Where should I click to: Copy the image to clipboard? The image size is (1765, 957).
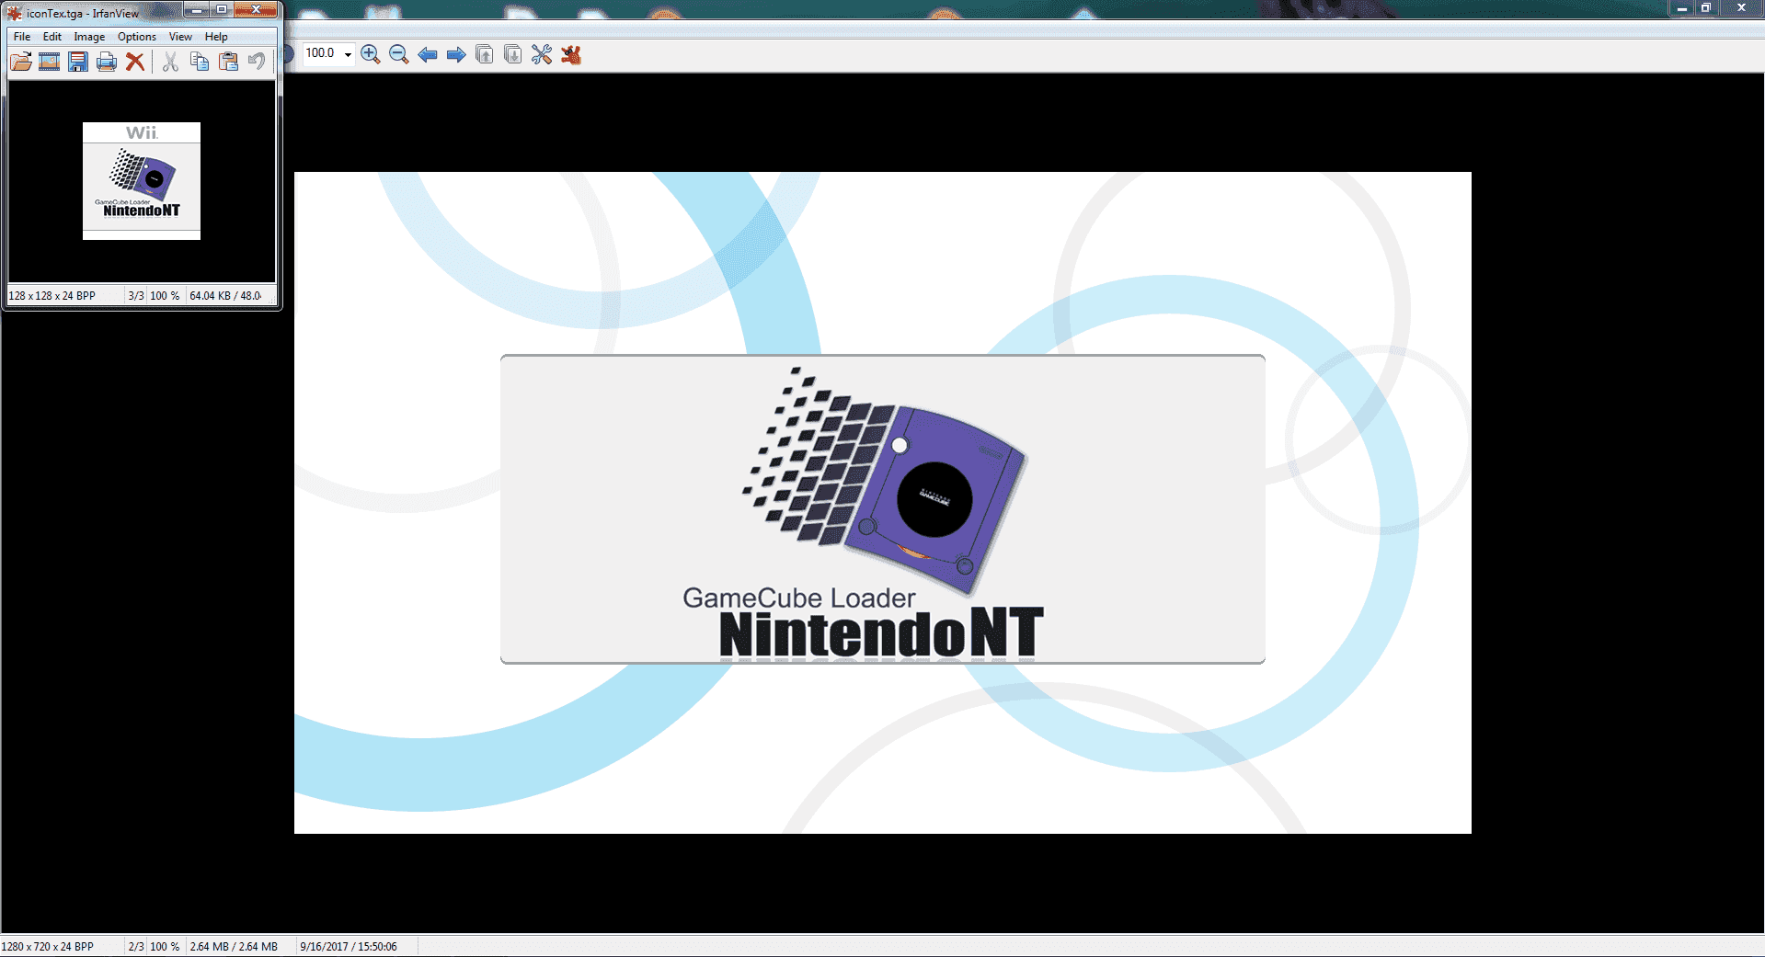pyautogui.click(x=200, y=62)
